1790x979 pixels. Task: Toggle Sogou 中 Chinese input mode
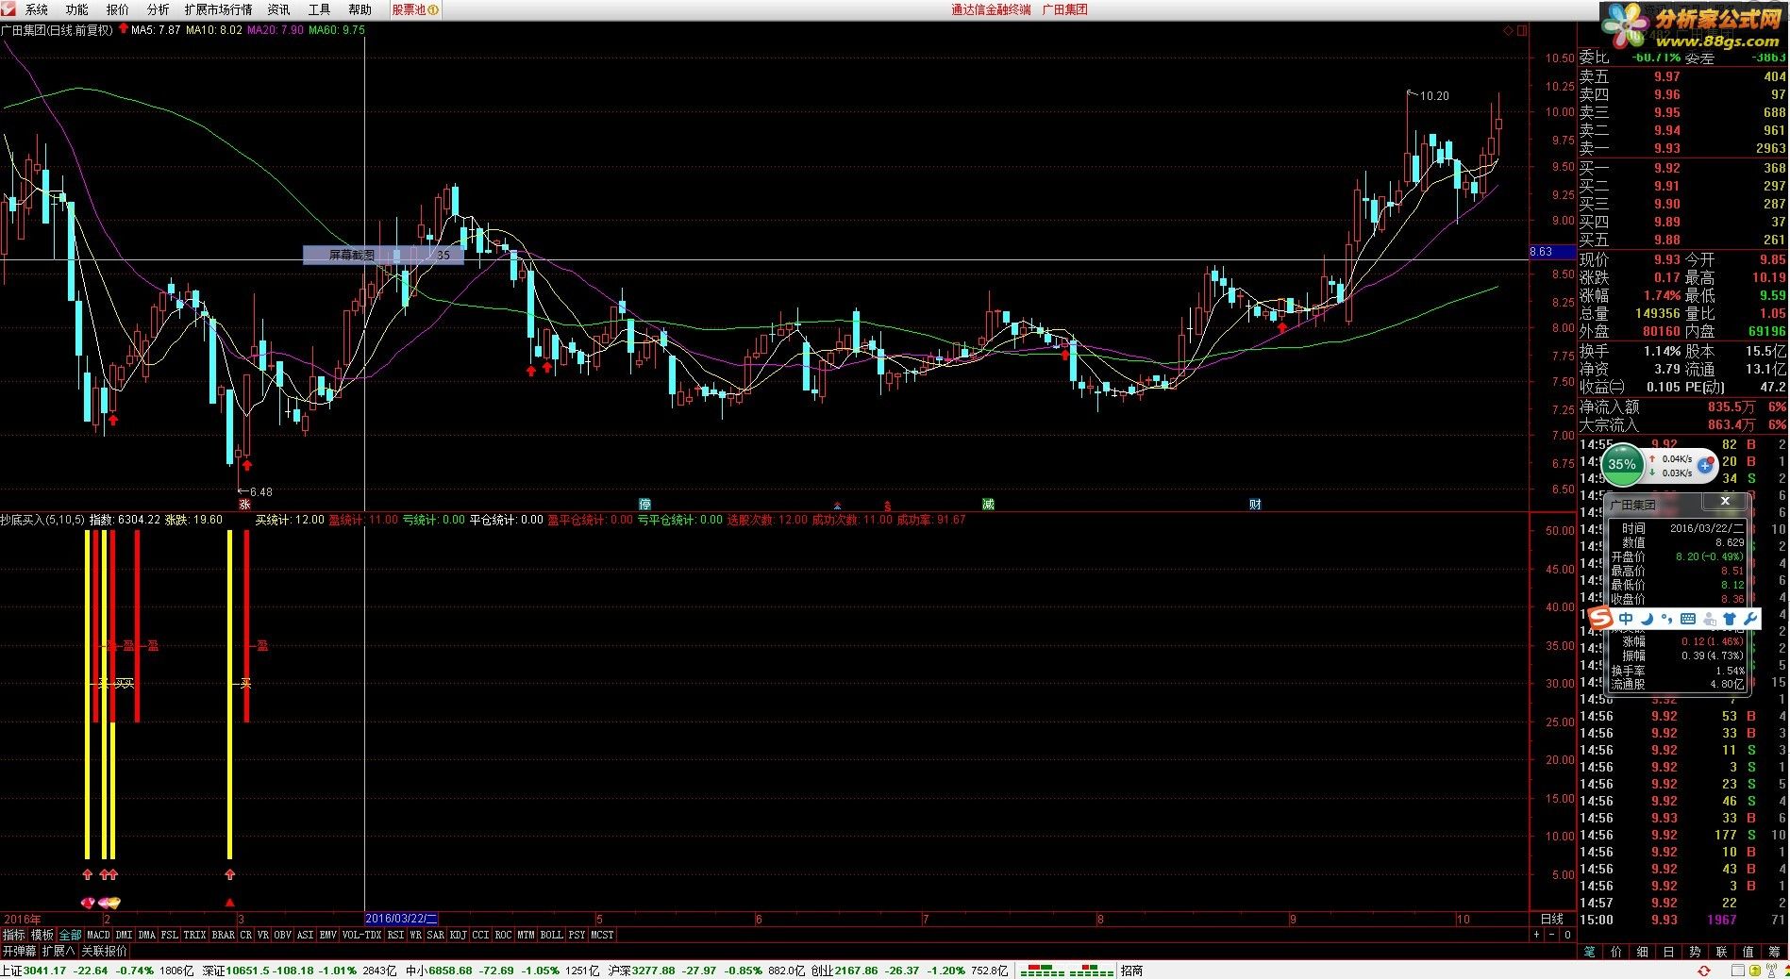click(x=1626, y=619)
